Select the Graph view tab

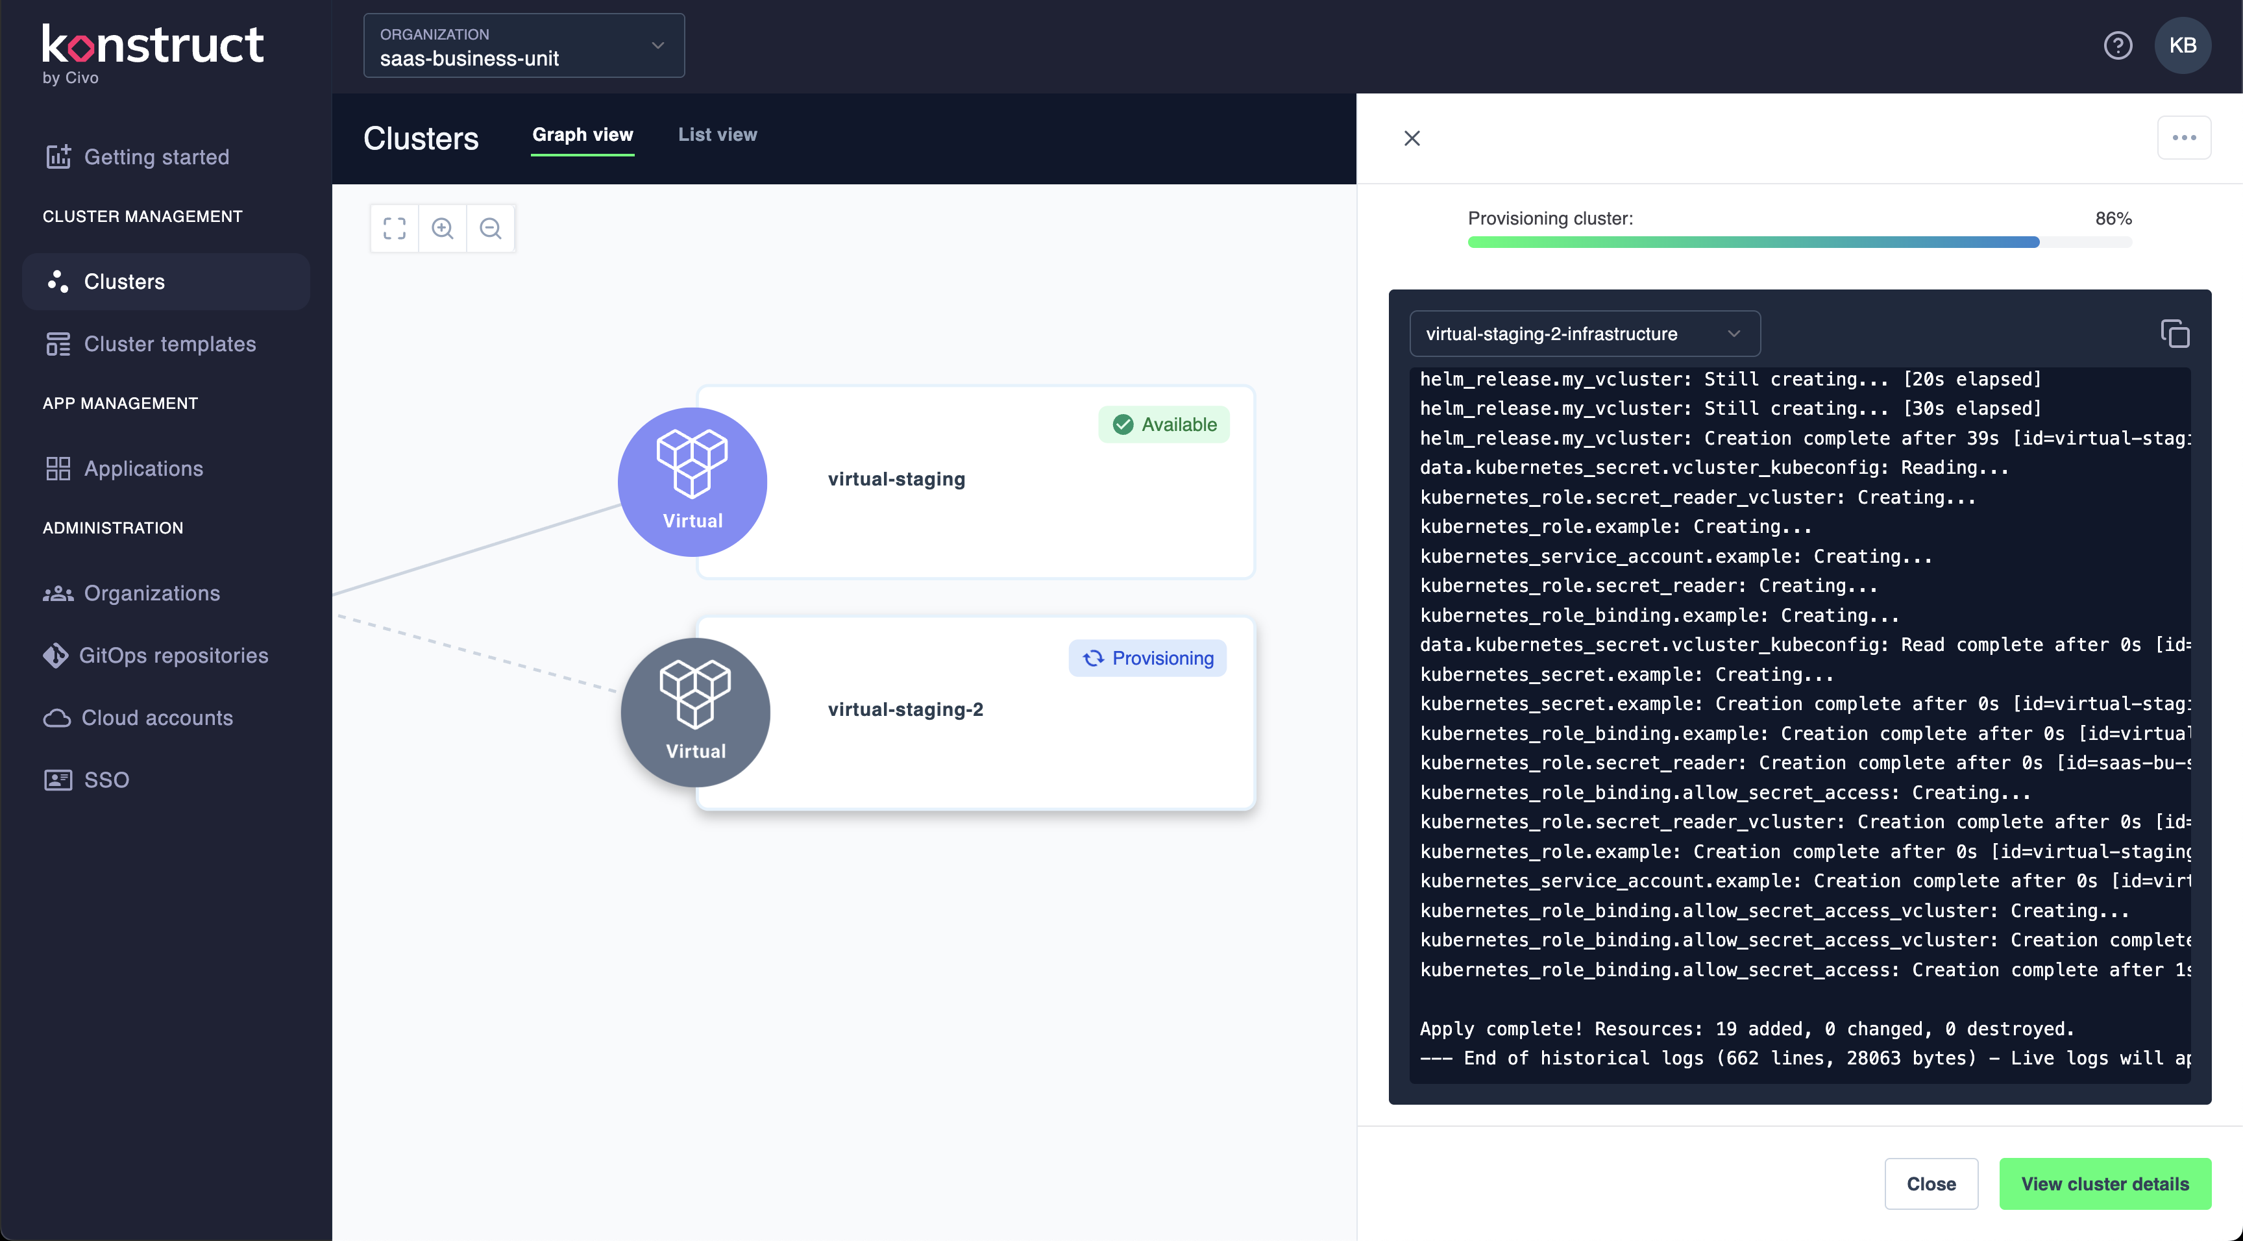tap(583, 135)
